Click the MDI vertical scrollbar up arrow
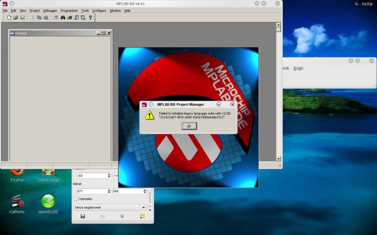The image size is (377, 235). coord(279,25)
